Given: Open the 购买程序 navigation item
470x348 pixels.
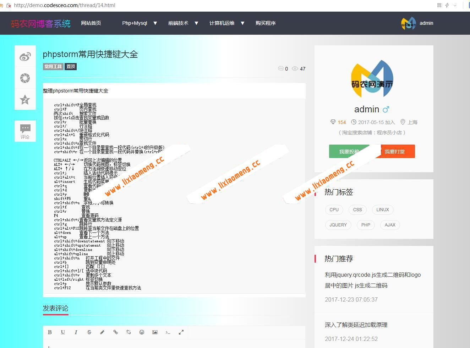Looking at the screenshot, I should 266,23.
